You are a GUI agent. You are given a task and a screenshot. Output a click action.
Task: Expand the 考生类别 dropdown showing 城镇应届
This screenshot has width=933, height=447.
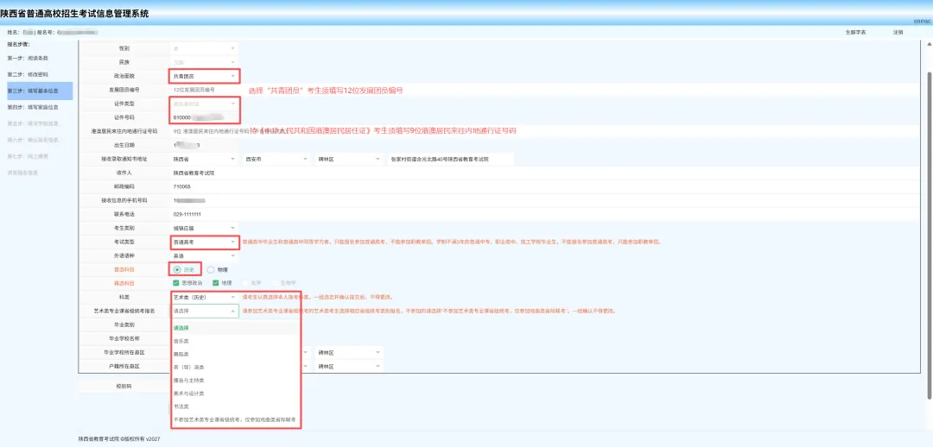pos(204,229)
